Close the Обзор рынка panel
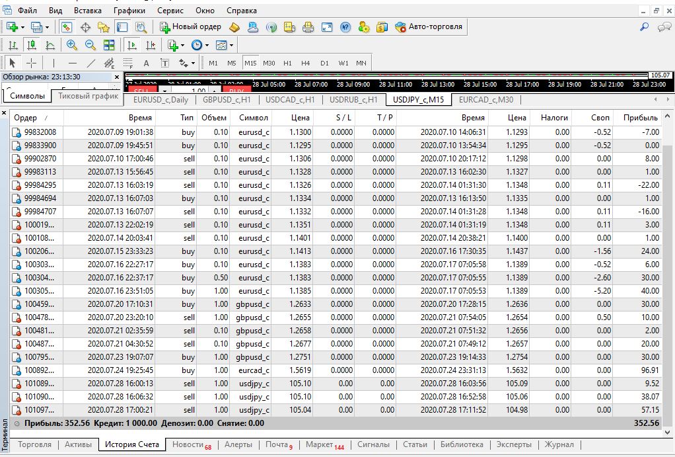This screenshot has width=675, height=457. [x=117, y=77]
